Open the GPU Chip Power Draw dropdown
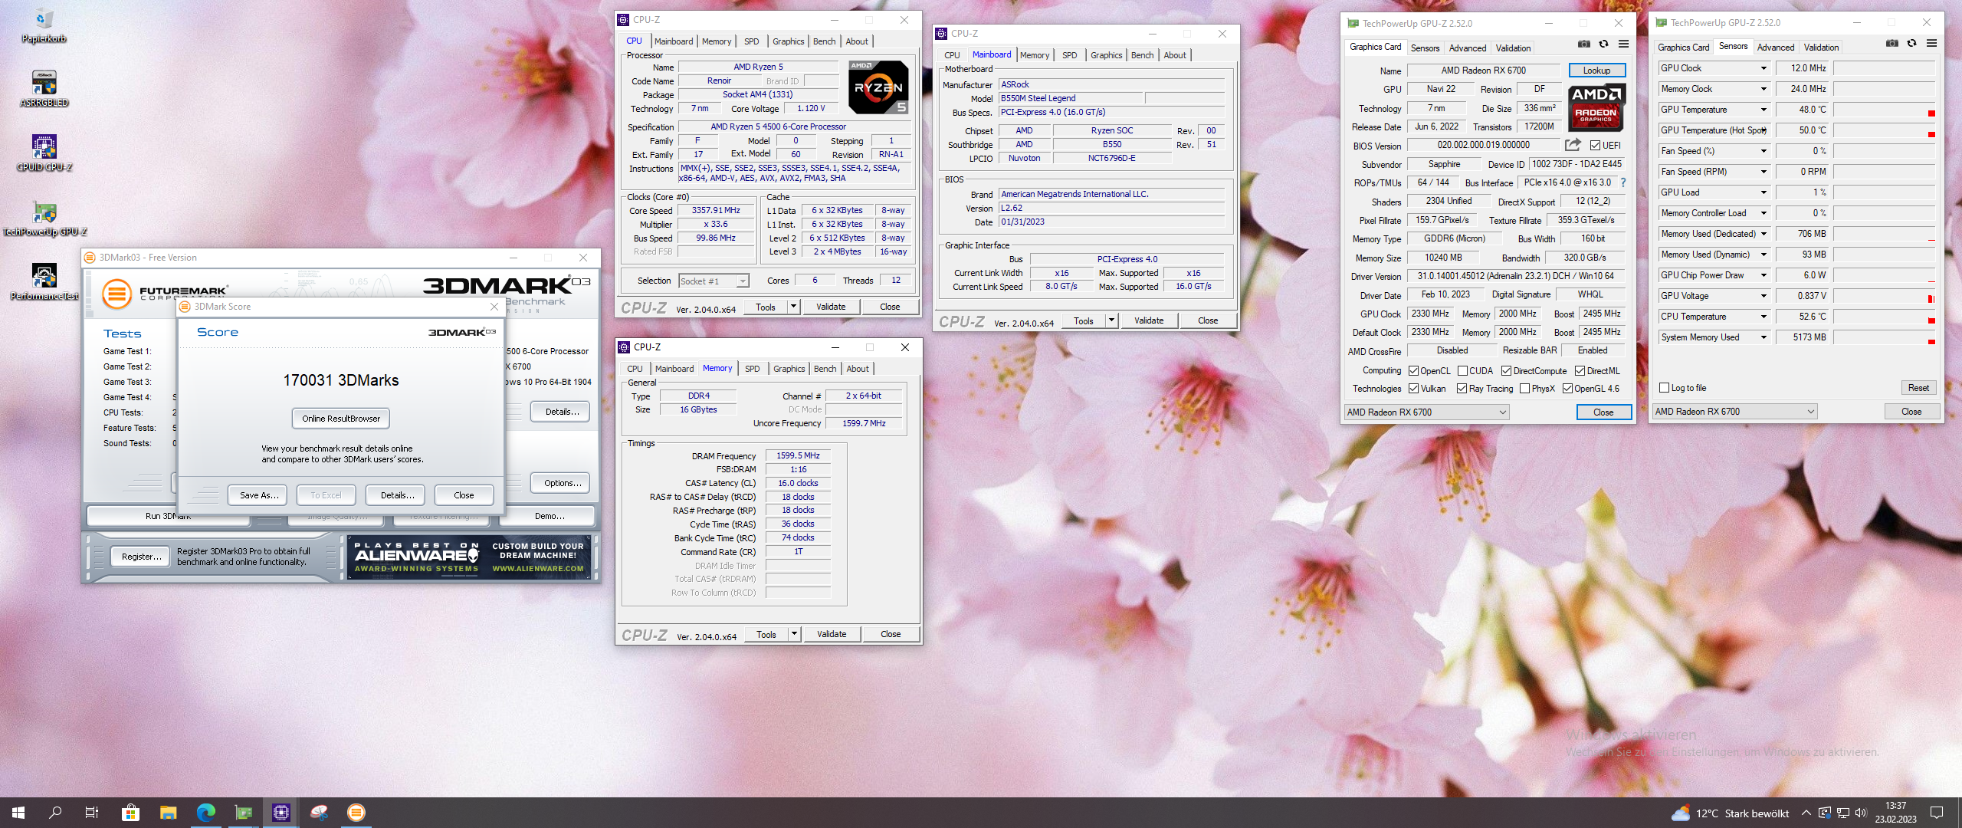This screenshot has width=1962, height=828. click(1764, 275)
